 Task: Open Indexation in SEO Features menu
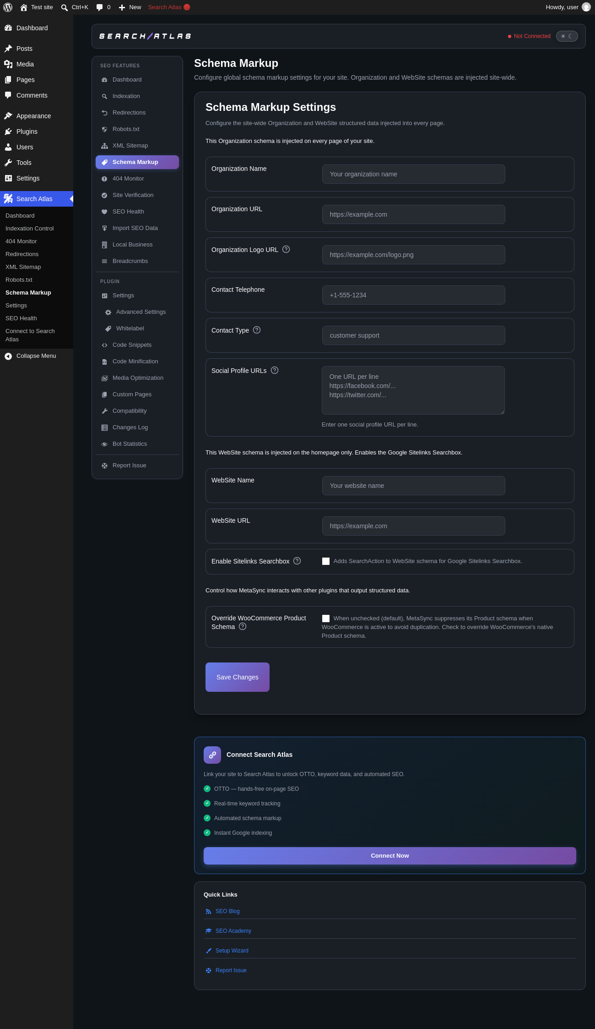pyautogui.click(x=137, y=96)
